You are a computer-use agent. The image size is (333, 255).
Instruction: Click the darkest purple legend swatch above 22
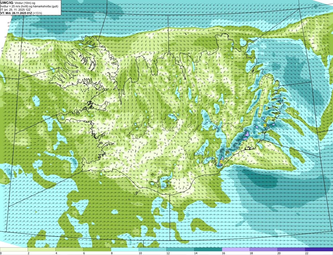319,249
